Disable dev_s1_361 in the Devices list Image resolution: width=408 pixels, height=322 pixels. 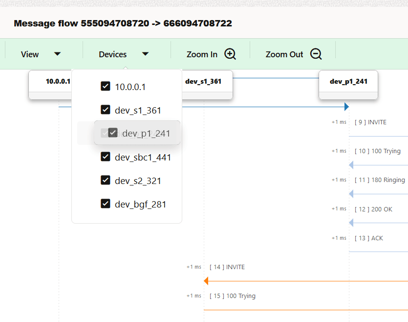tap(106, 110)
